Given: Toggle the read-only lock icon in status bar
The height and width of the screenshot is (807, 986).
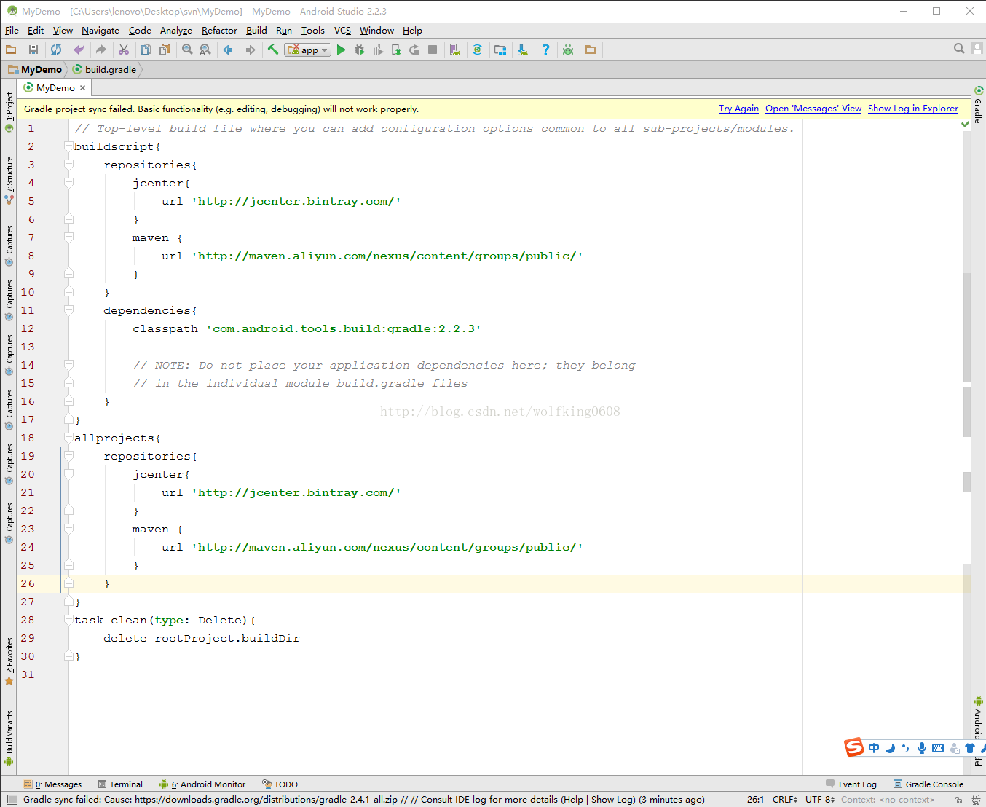Looking at the screenshot, I should (958, 800).
